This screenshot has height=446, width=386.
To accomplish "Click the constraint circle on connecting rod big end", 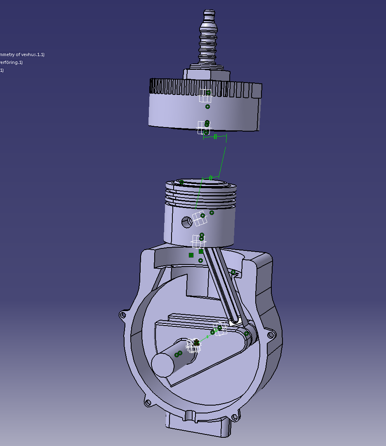I will [x=247, y=334].
